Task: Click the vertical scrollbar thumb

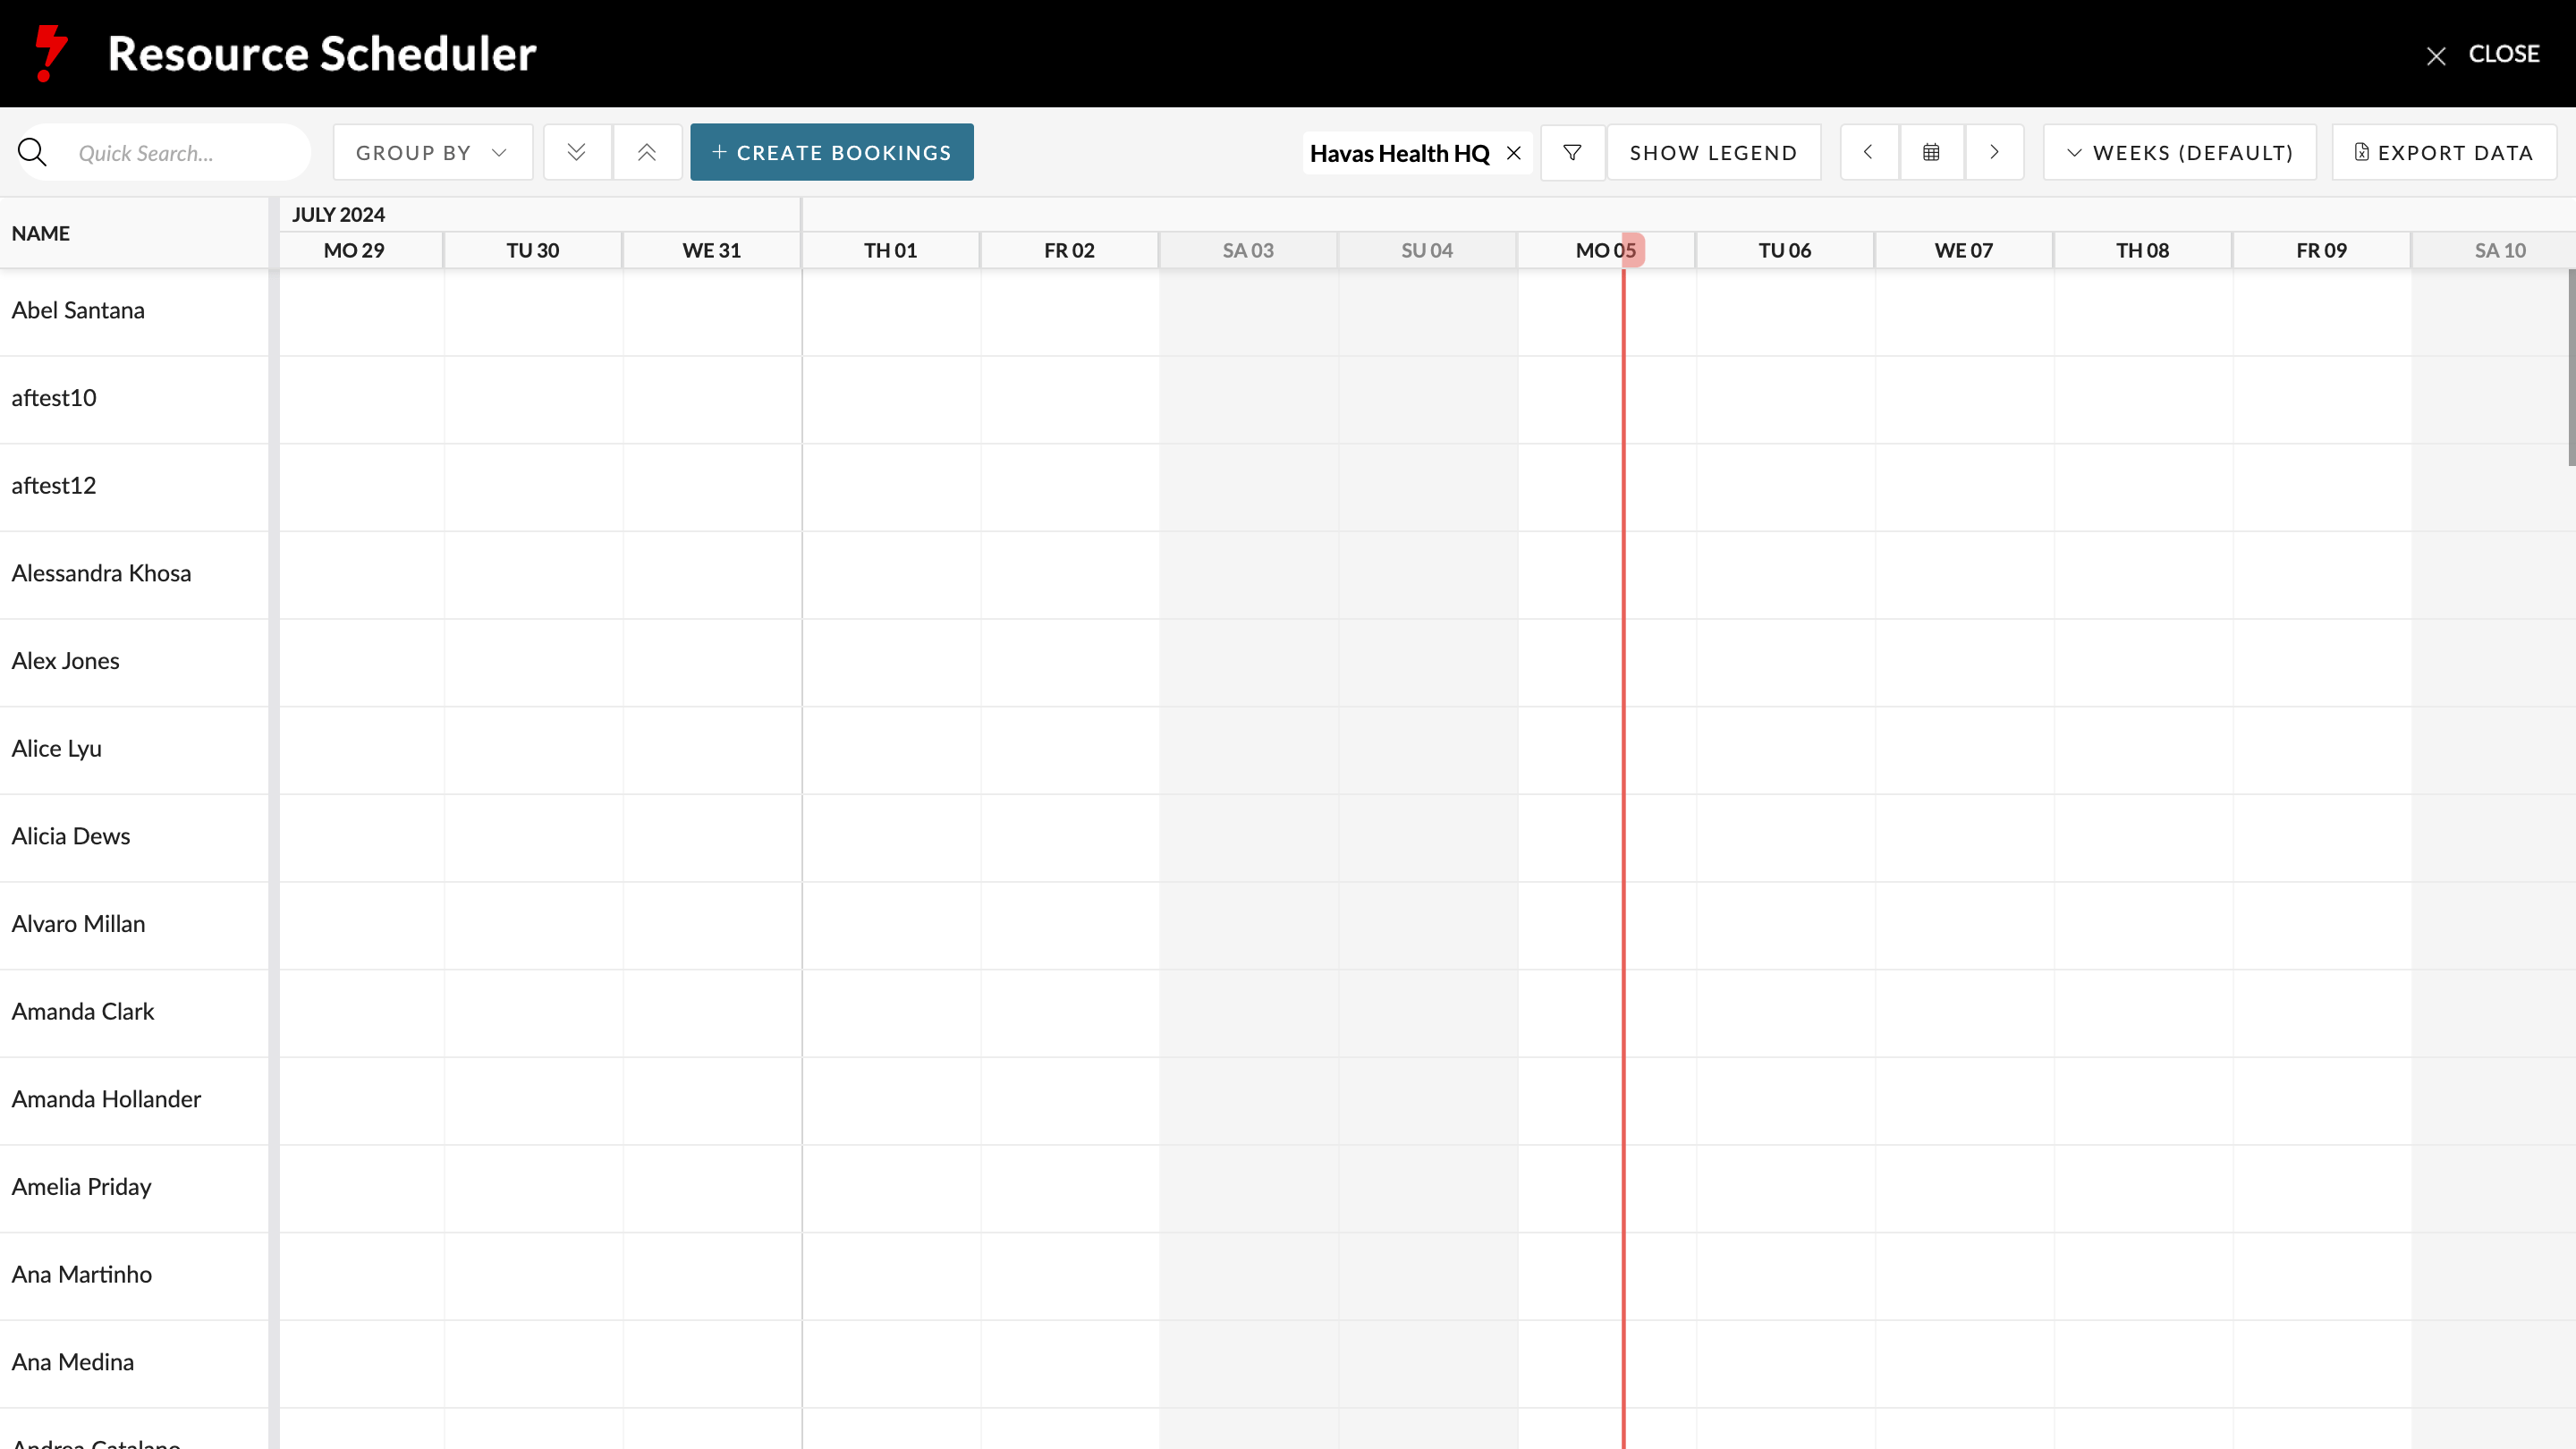Action: click(x=2571, y=367)
